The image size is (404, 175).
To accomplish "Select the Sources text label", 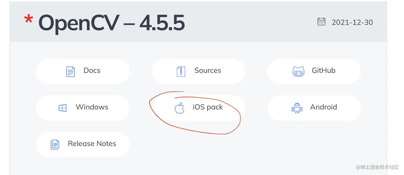I will coord(208,70).
